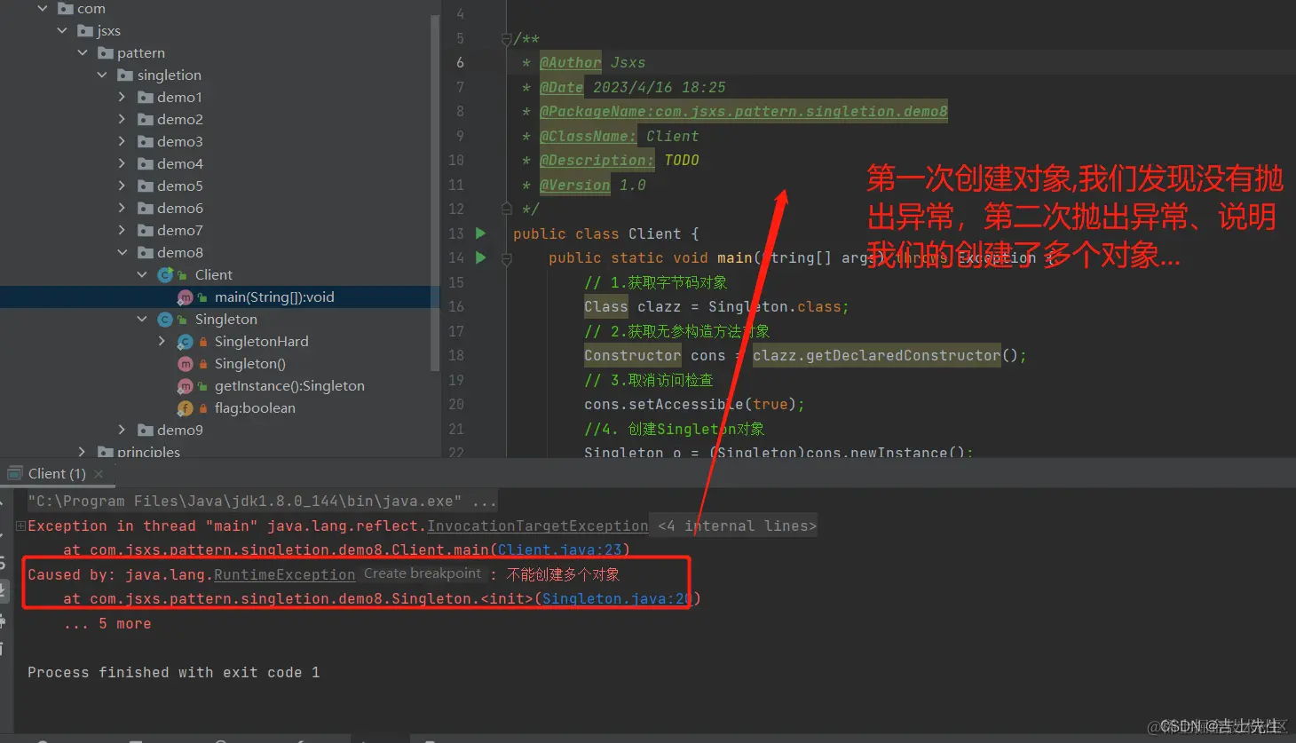Expand the demo5 folder
The height and width of the screenshot is (743, 1296).
point(122,186)
